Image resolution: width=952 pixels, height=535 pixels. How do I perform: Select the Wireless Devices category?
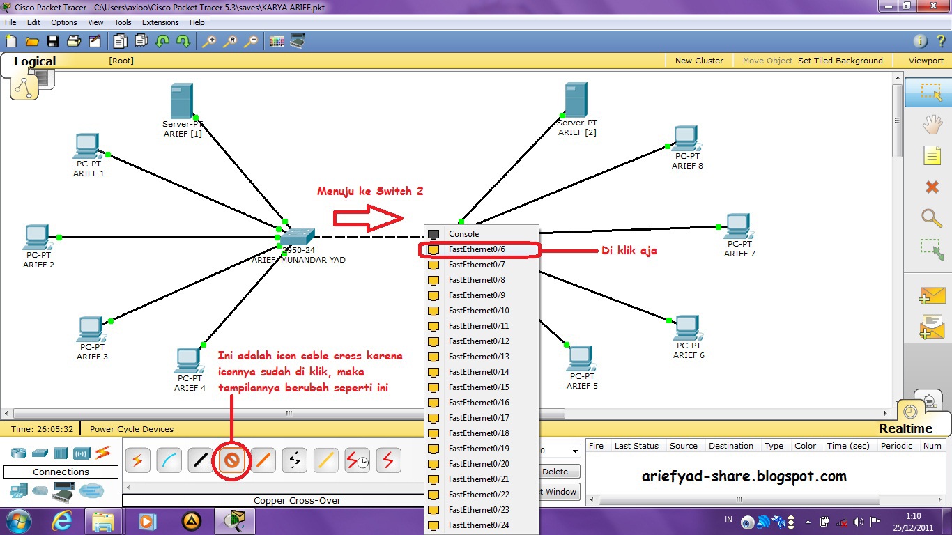point(82,453)
